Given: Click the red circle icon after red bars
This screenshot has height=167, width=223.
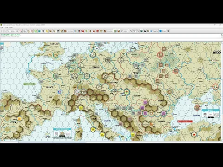Looking at the screenshot, I should pyautogui.click(x=83, y=31).
